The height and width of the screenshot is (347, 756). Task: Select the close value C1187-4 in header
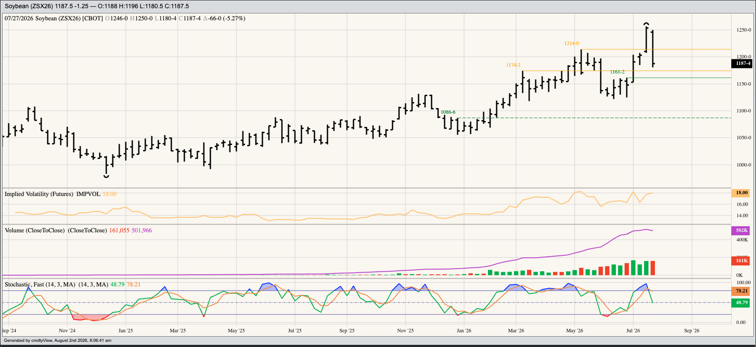[190, 18]
